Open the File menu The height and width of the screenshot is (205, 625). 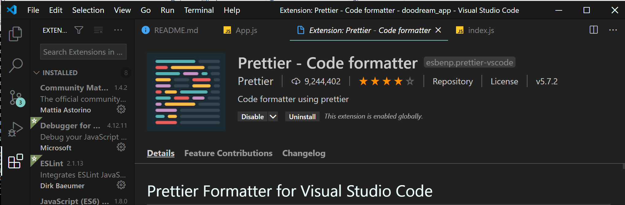(33, 10)
